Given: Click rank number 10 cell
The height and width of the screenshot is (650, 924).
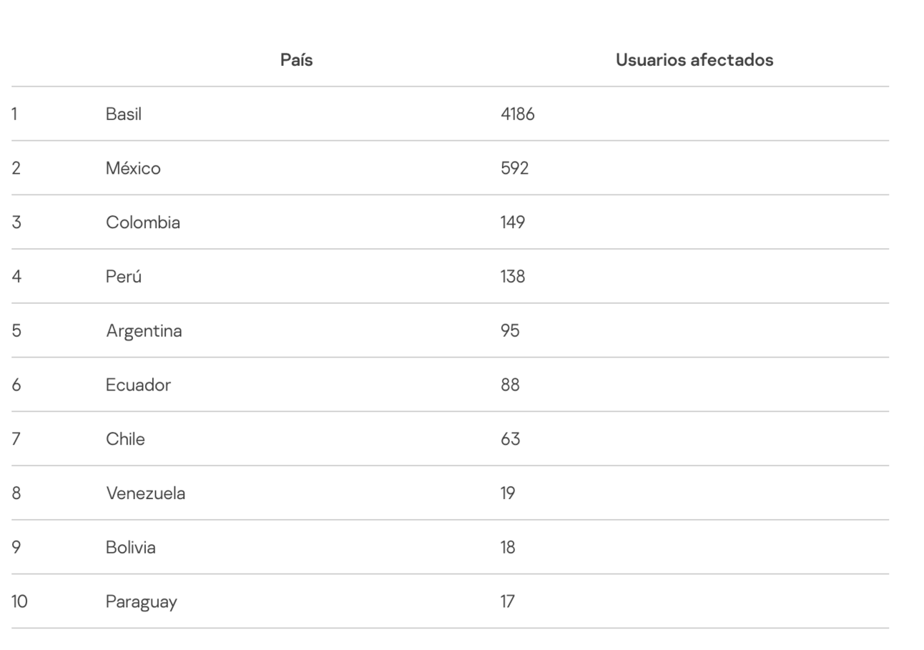Looking at the screenshot, I should 19,602.
